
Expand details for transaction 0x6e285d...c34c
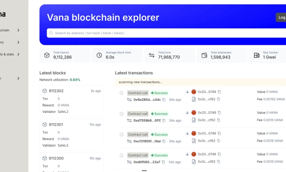coord(122,93)
